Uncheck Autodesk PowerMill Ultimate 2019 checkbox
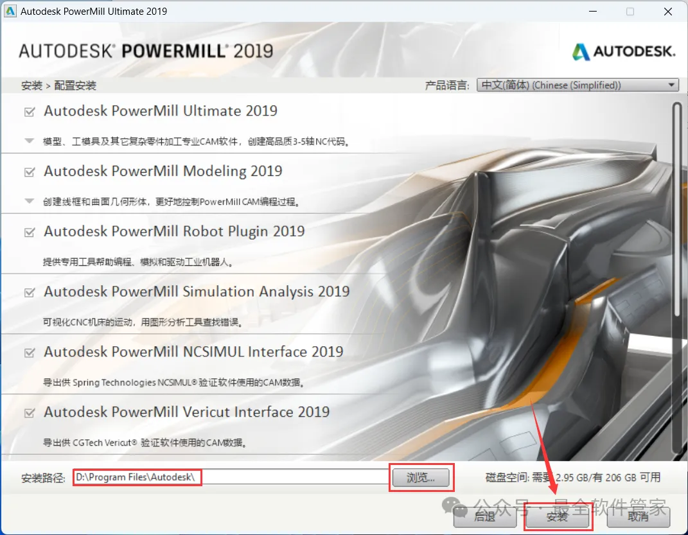 click(30, 112)
